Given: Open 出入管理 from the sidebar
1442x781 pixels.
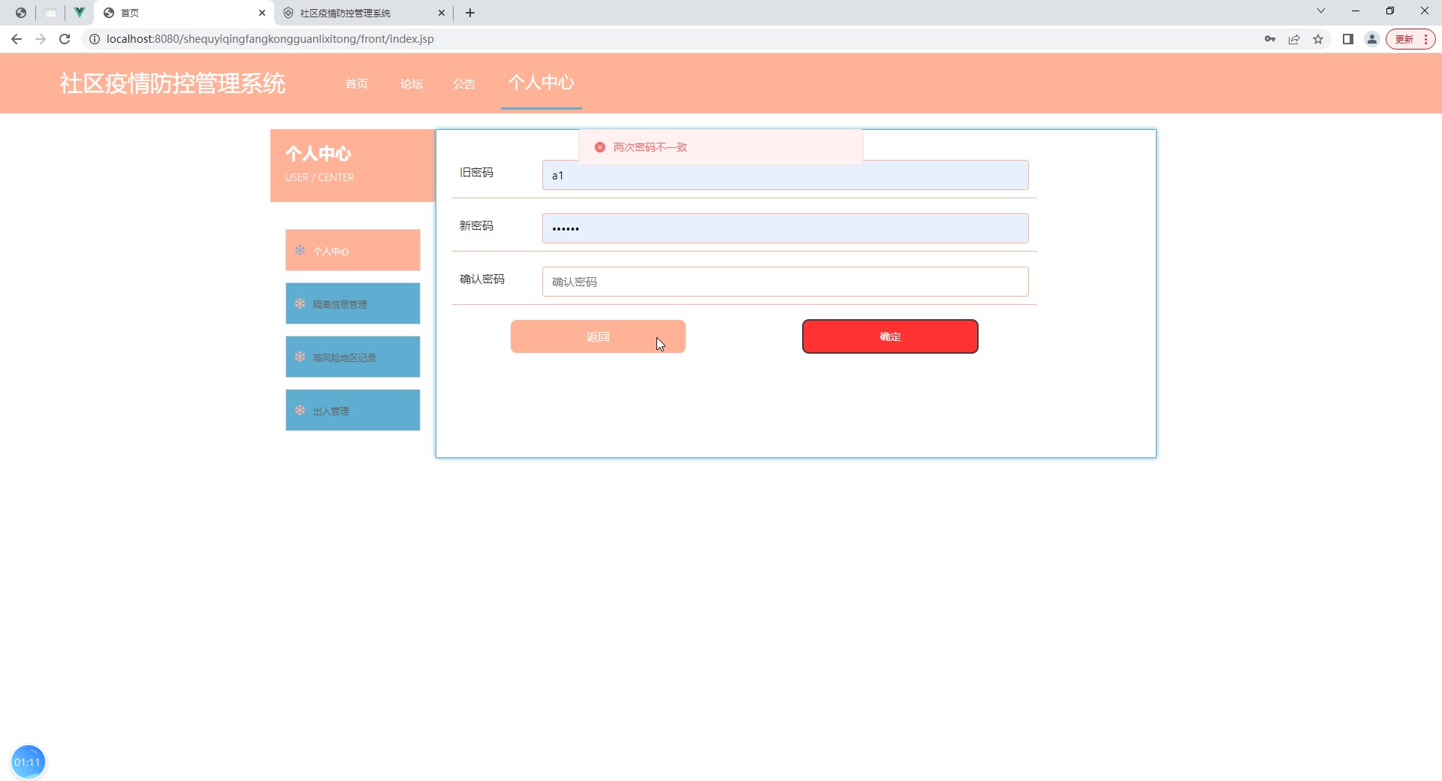Looking at the screenshot, I should [x=353, y=410].
